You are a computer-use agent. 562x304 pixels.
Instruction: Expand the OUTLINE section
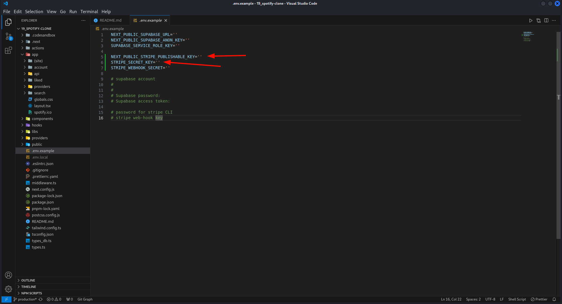click(53, 280)
